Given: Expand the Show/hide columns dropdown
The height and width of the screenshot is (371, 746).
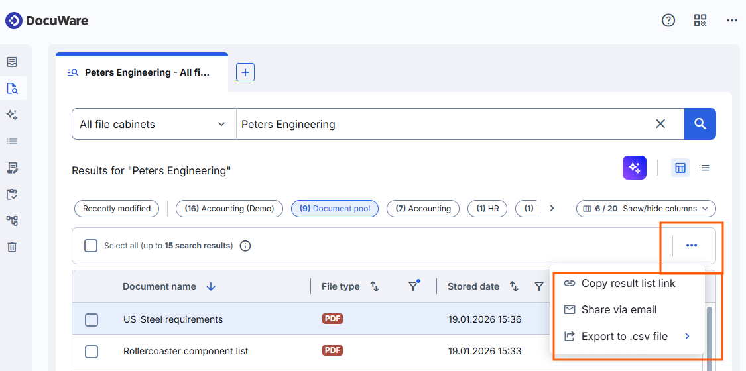Looking at the screenshot, I should click(646, 209).
